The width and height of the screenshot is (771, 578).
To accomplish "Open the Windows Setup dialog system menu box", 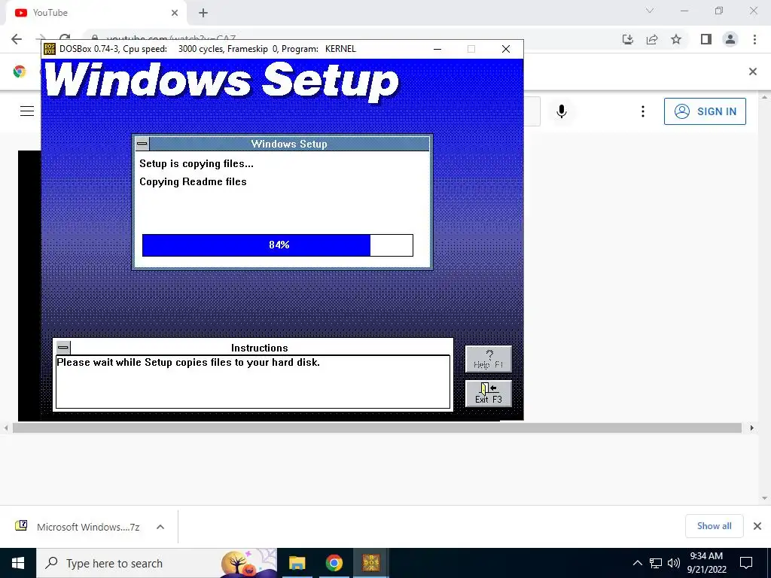I will coord(142,144).
